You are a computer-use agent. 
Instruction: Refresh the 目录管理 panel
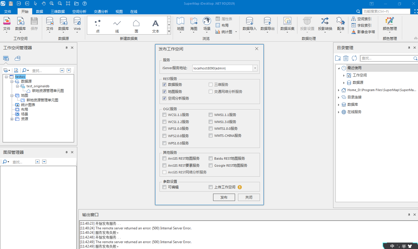354,58
